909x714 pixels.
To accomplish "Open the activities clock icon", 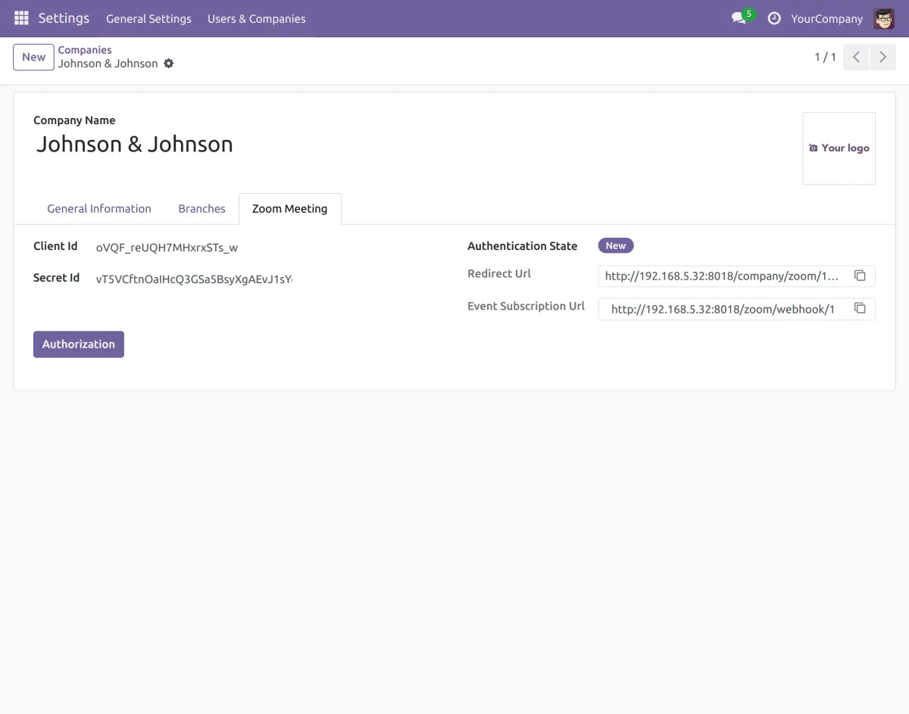I will [x=774, y=18].
